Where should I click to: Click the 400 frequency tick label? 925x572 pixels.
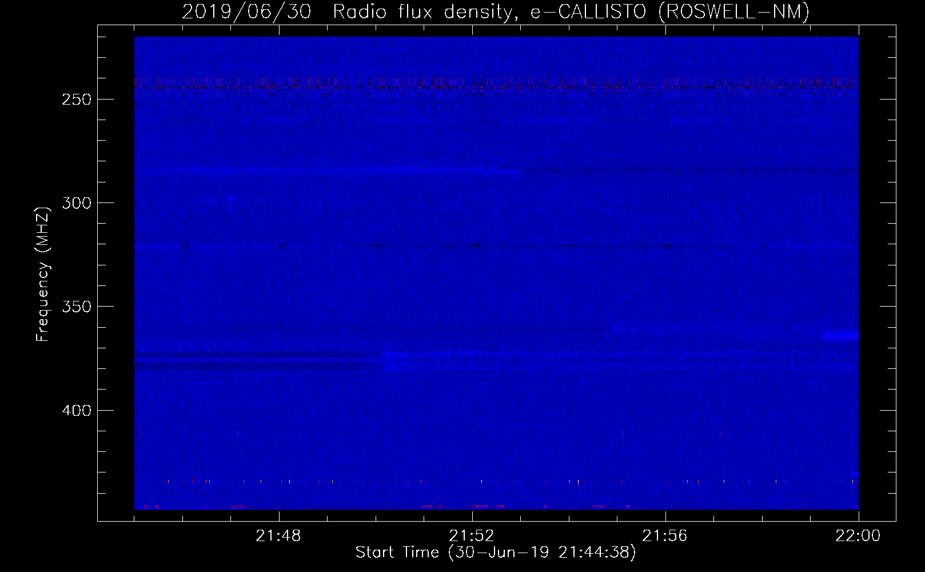76,411
